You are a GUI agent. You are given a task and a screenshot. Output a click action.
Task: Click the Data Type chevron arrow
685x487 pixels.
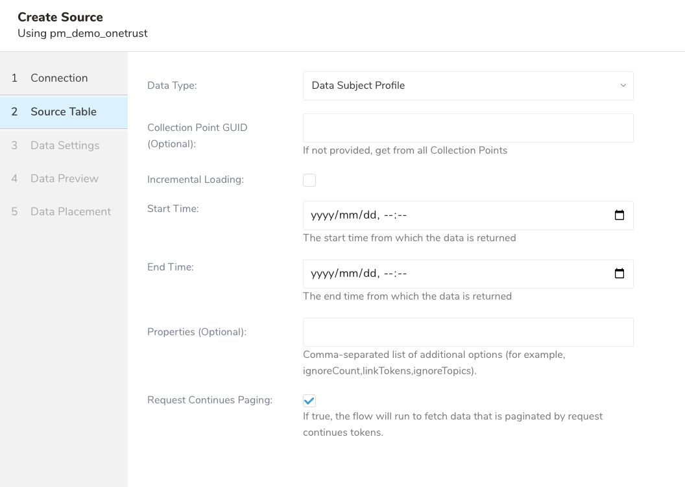coord(623,86)
